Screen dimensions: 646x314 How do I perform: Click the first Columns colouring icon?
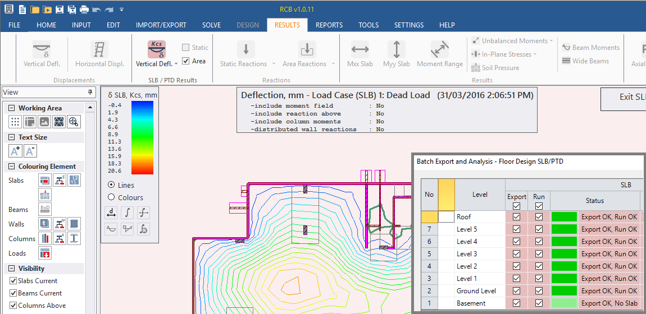(44, 238)
